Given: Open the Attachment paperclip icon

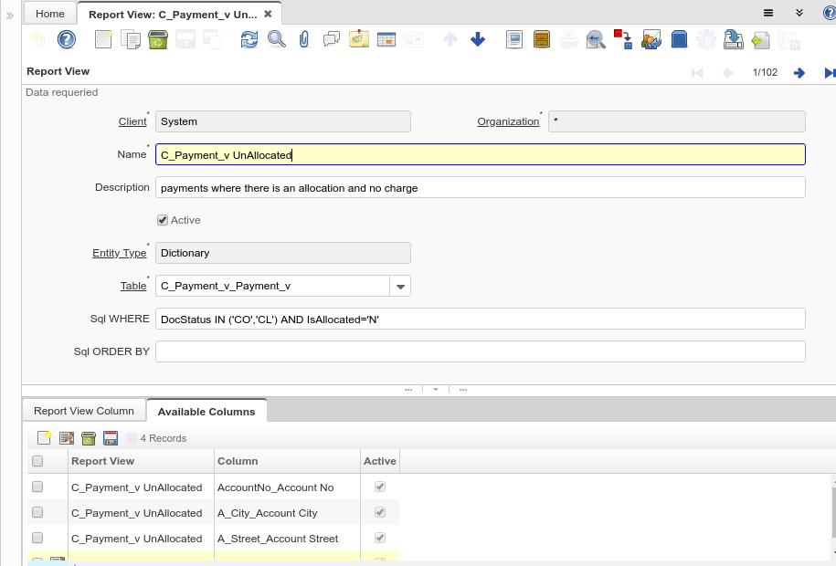Looking at the screenshot, I should (302, 39).
